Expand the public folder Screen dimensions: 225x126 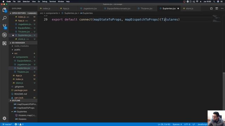pos(13,50)
